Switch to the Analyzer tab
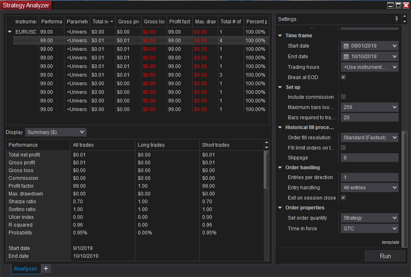This screenshot has width=411, height=277. tap(25, 268)
